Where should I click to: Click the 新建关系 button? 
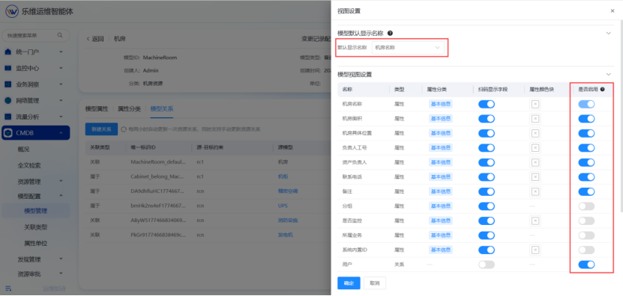pyautogui.click(x=101, y=129)
